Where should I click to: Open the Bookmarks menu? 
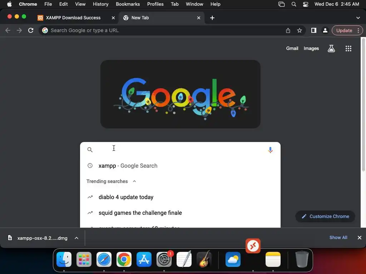tap(128, 4)
